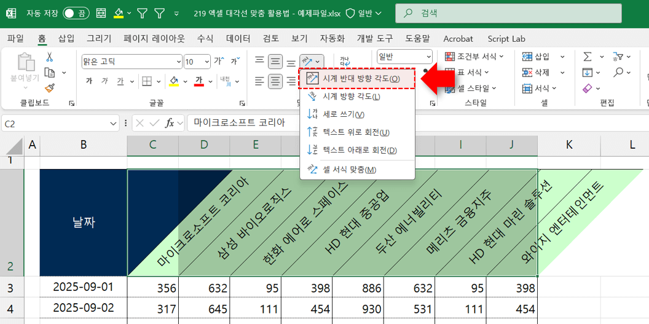Click the insert function fx icon
This screenshot has width=649, height=324.
[170, 123]
